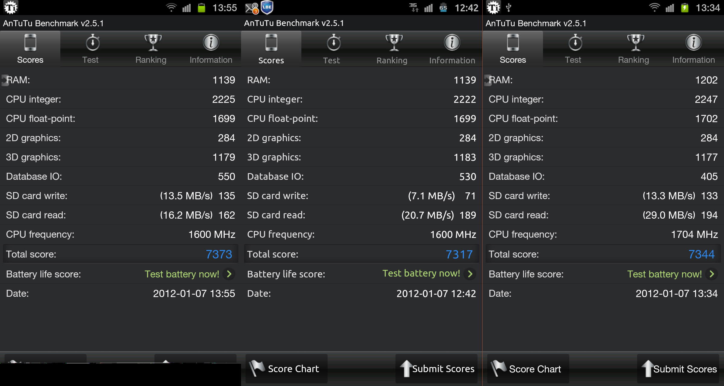Viewport: 724px width, 386px height.
Task: Tap the Wi-Fi icon in the 13:34 status bar
Action: (x=654, y=8)
